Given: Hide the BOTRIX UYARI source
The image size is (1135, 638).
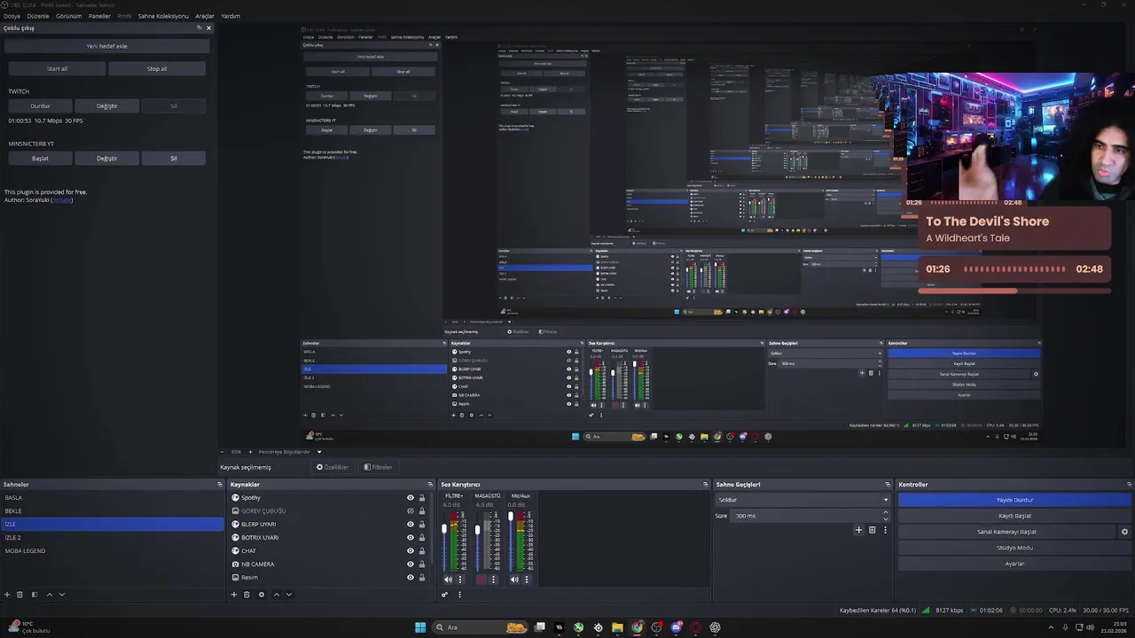Looking at the screenshot, I should tap(410, 538).
